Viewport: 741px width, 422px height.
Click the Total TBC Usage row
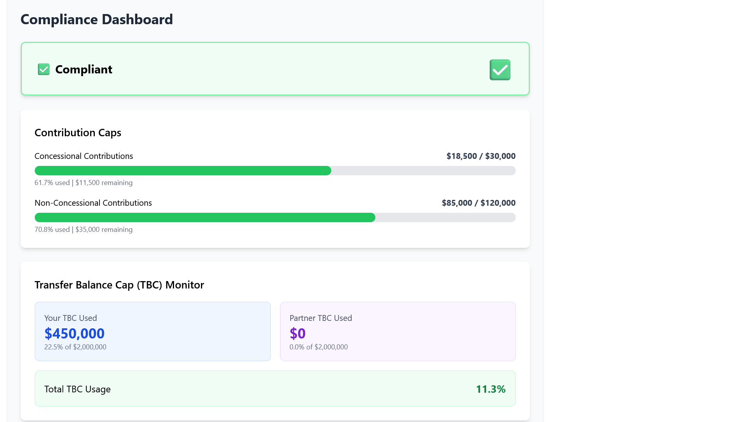point(275,388)
